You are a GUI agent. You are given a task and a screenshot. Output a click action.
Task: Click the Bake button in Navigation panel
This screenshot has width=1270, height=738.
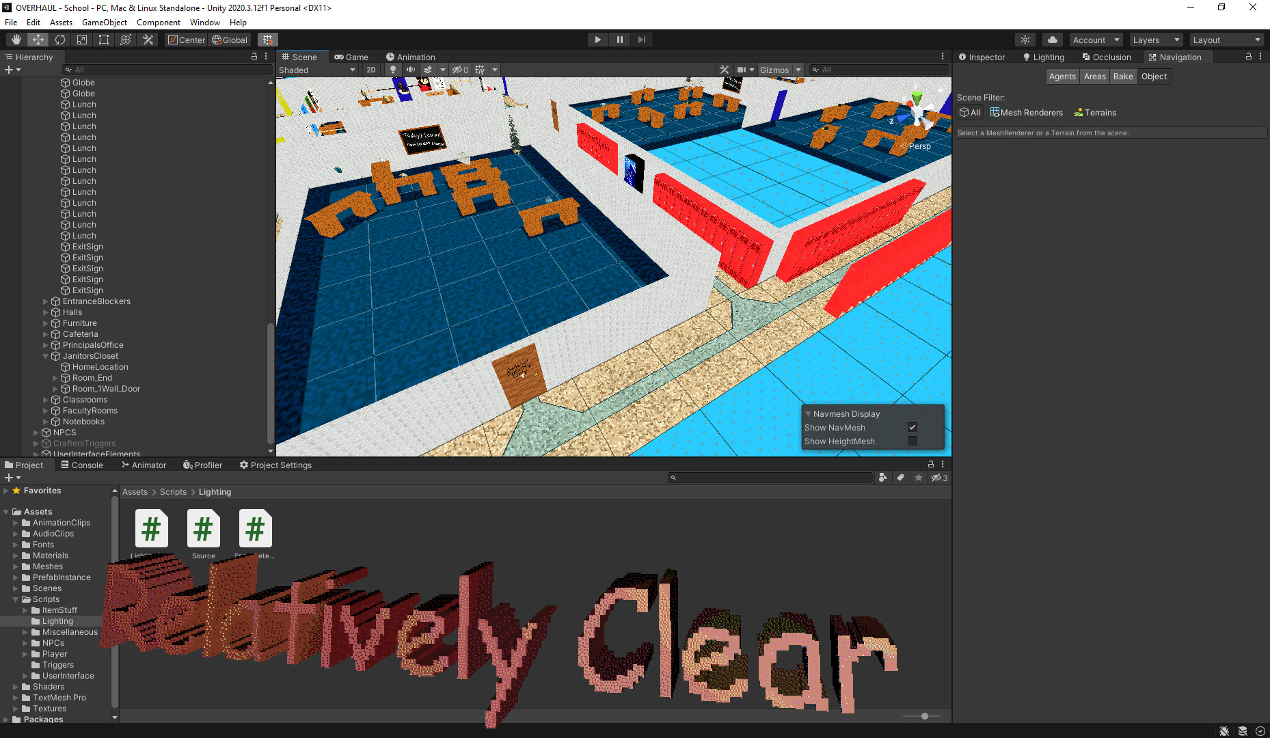tap(1123, 76)
